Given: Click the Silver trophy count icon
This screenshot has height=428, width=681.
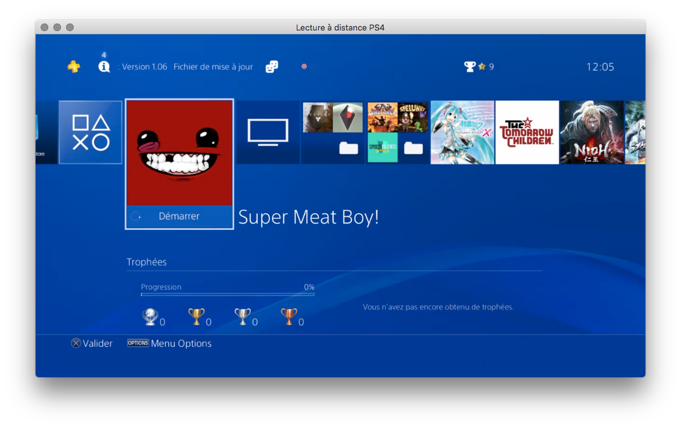Looking at the screenshot, I should coord(242,316).
